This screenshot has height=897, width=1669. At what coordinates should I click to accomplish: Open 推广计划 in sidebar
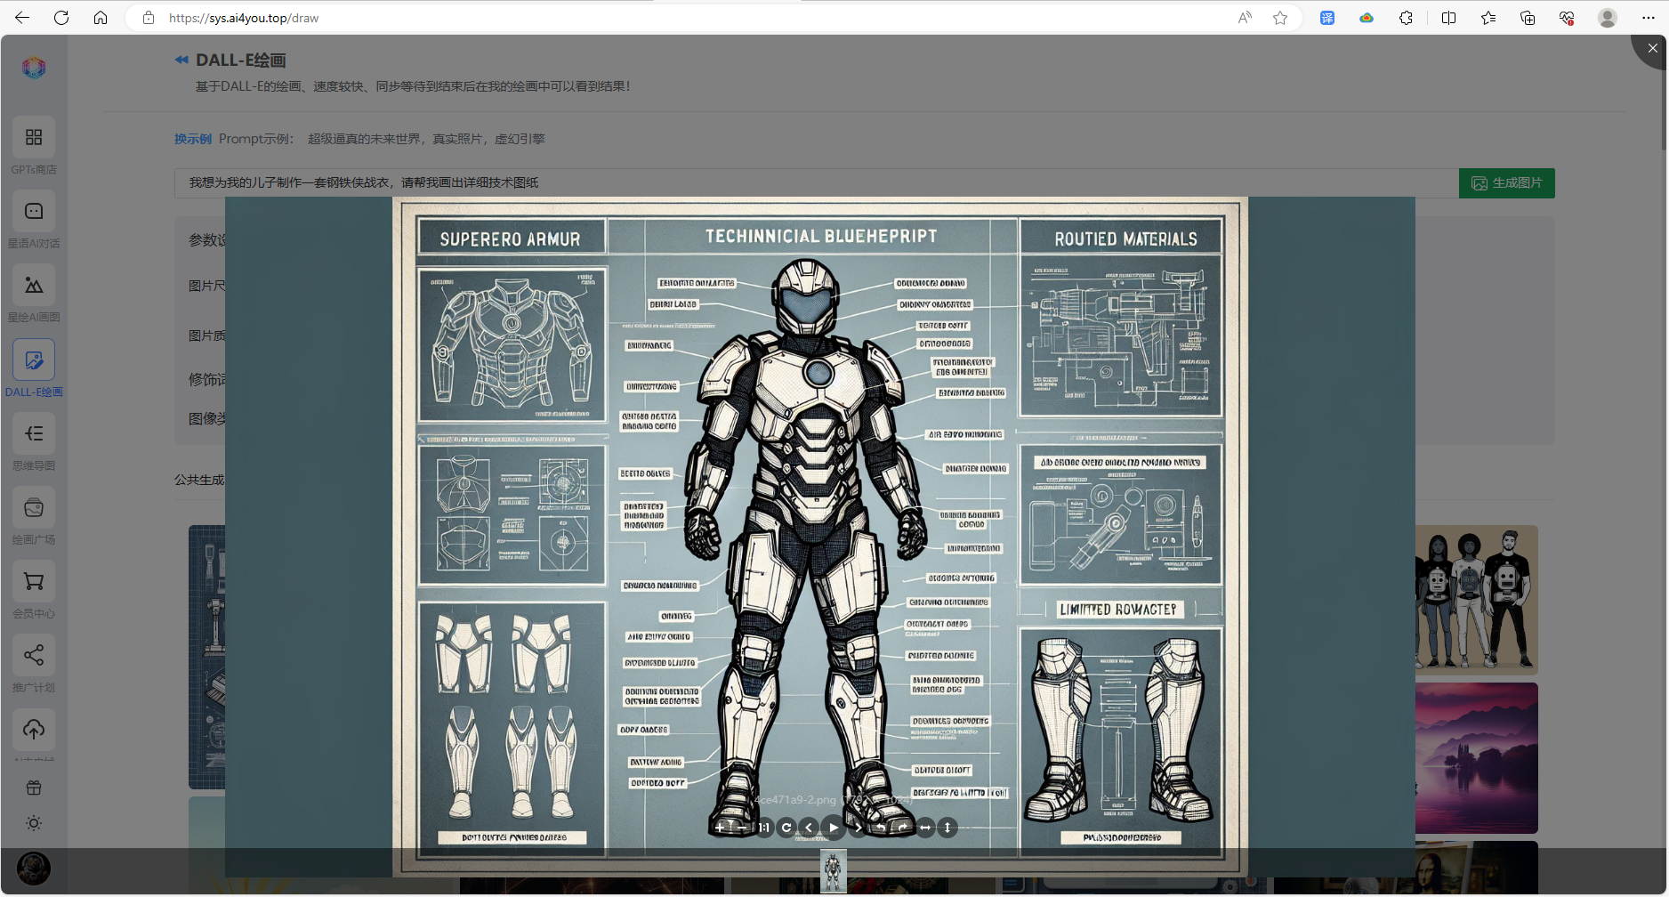(34, 664)
